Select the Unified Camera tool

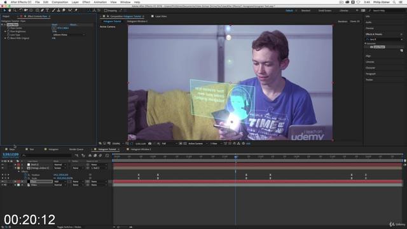coord(26,10)
